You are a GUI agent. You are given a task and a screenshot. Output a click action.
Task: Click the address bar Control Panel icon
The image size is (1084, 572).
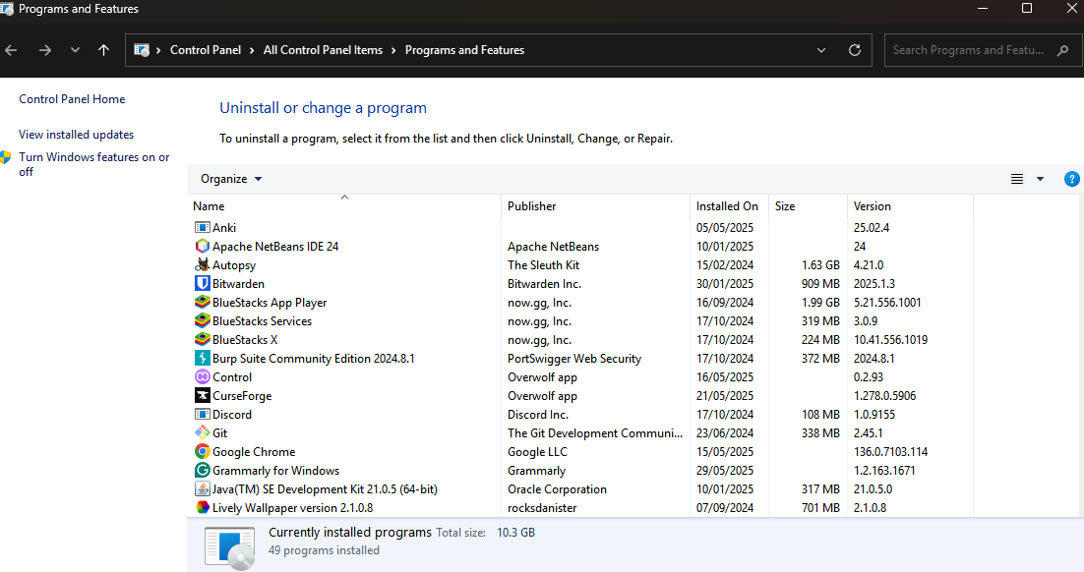pyautogui.click(x=142, y=50)
